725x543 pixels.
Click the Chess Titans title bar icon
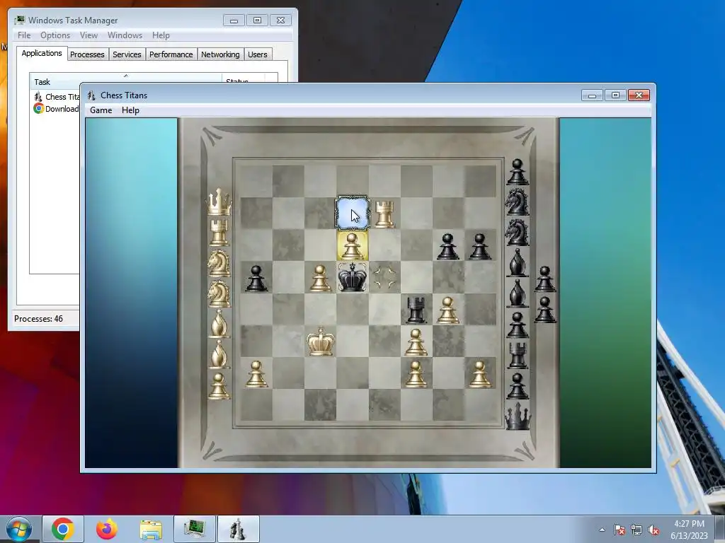(91, 95)
